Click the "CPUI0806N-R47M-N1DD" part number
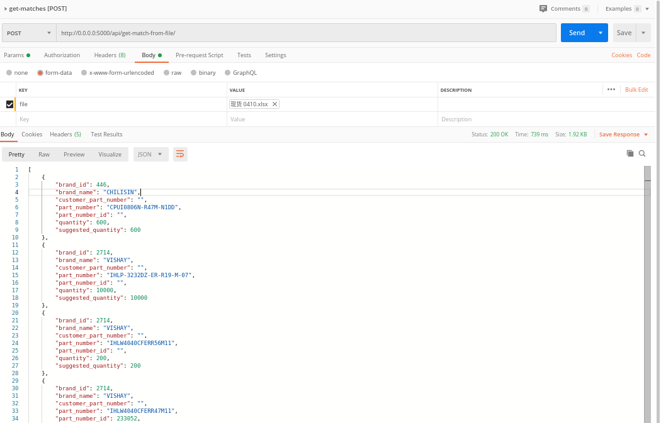The image size is (661, 423). click(142, 207)
